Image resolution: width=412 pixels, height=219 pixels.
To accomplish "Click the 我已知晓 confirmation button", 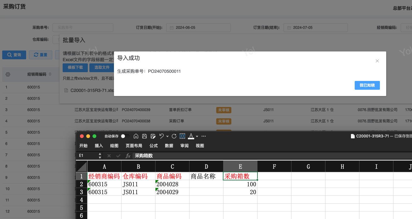I will (x=367, y=85).
